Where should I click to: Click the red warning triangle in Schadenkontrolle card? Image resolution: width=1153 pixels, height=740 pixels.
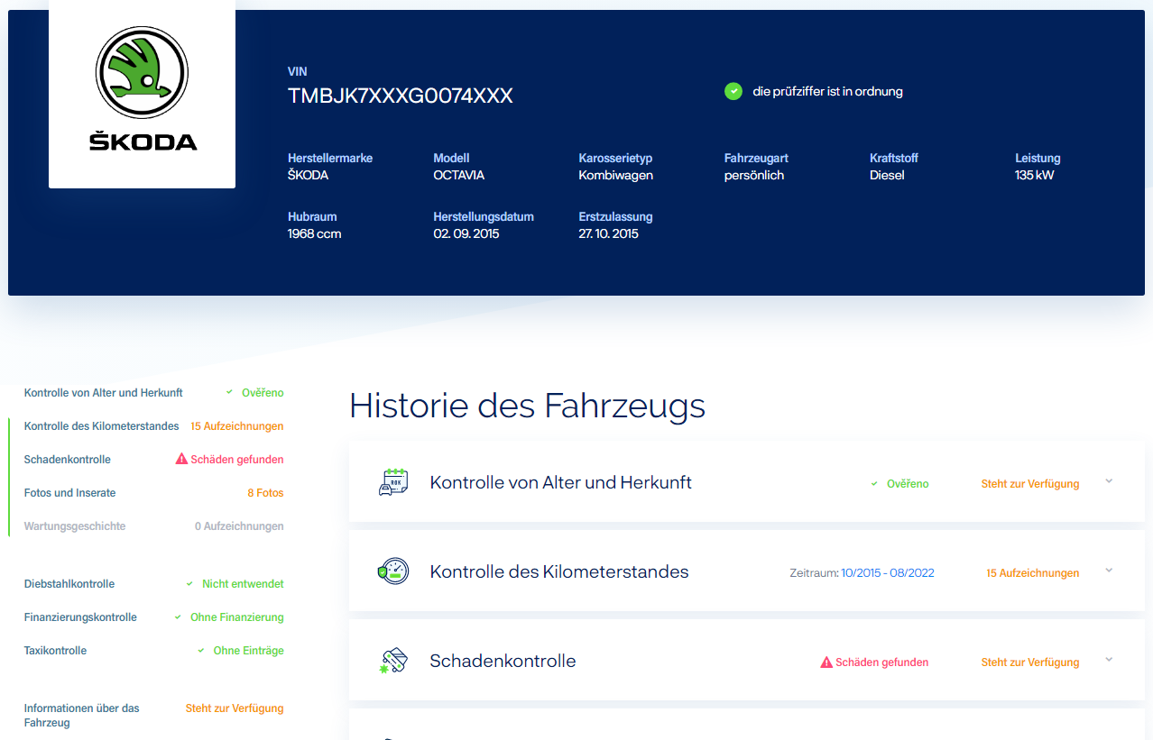pos(826,662)
